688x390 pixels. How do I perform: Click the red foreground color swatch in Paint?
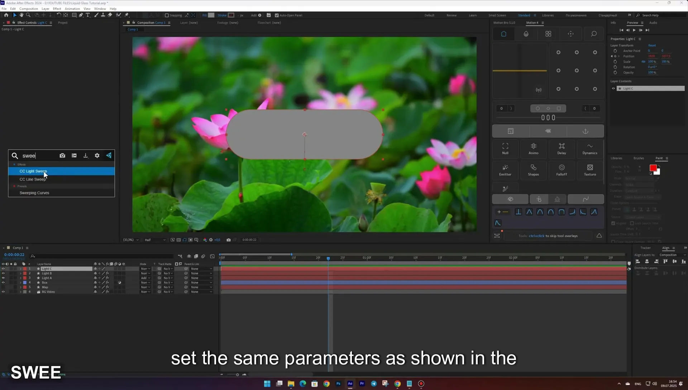(x=653, y=168)
